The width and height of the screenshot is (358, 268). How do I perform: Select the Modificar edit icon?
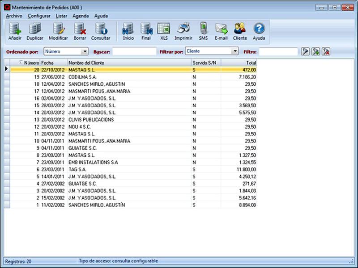click(x=59, y=29)
